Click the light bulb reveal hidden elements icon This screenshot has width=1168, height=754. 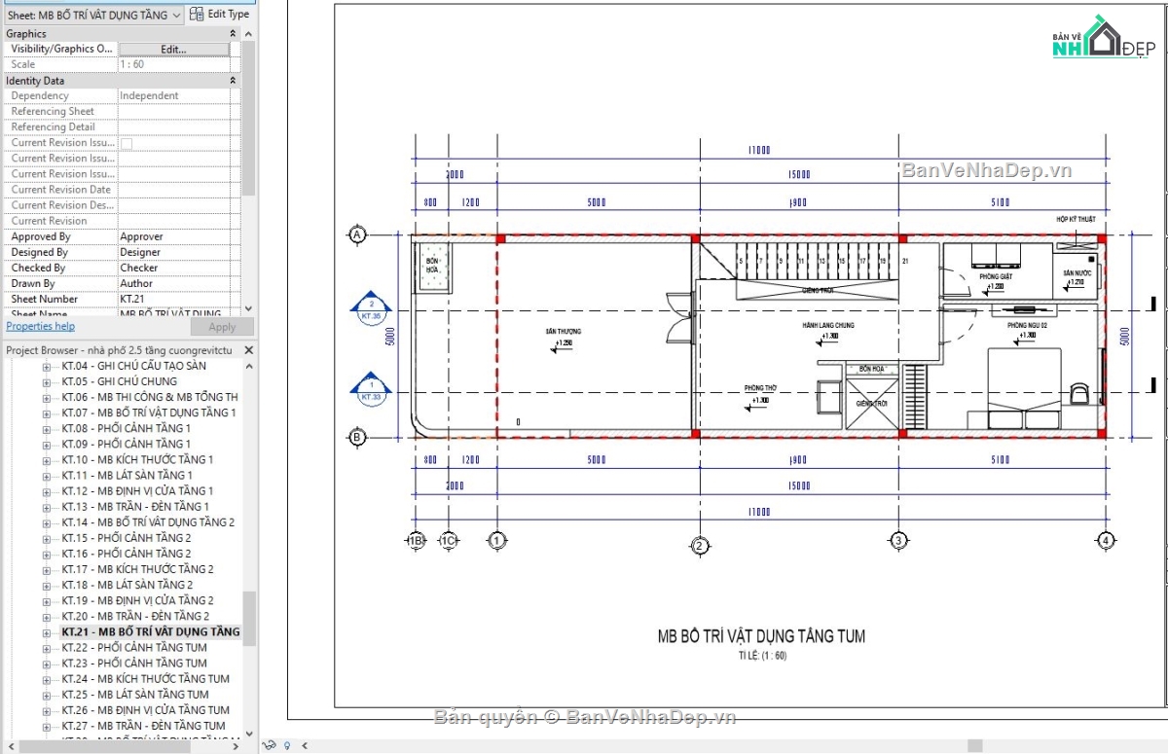286,746
